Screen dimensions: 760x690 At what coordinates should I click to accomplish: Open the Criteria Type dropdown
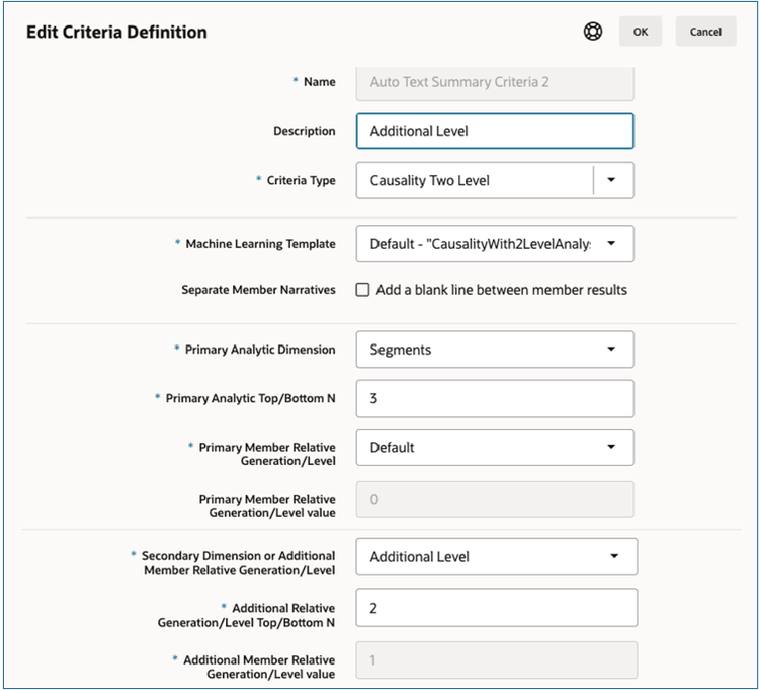click(494, 180)
